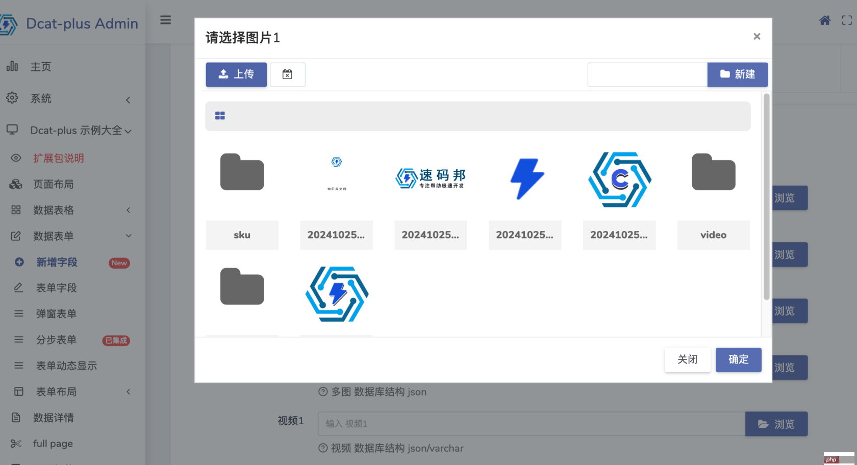This screenshot has width=857, height=465.
Task: Expand the 数据表格 submenu chevron
Action: coord(128,210)
